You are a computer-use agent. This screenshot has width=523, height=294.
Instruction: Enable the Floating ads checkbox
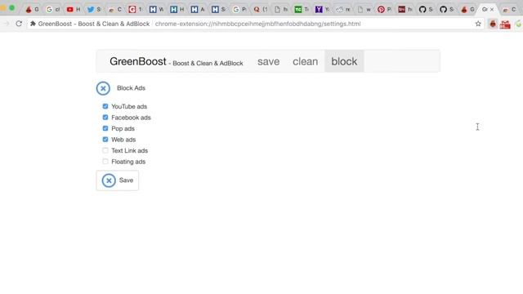[105, 162]
